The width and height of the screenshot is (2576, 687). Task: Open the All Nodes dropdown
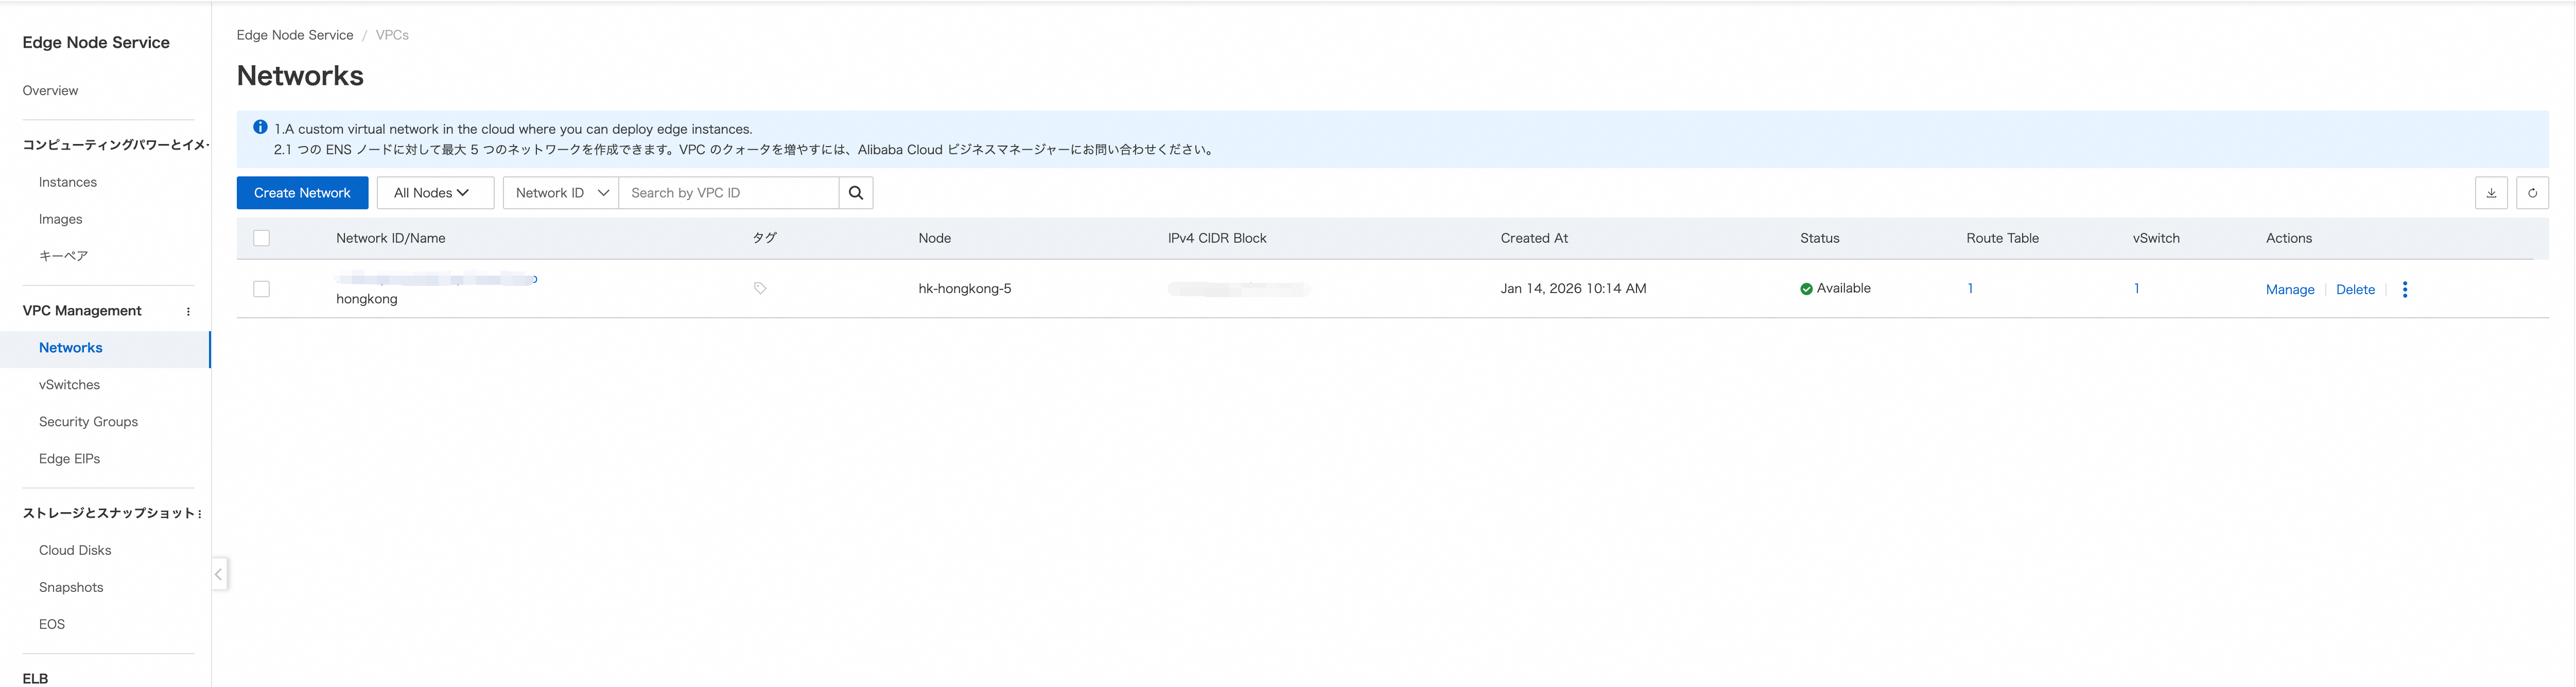coord(434,193)
